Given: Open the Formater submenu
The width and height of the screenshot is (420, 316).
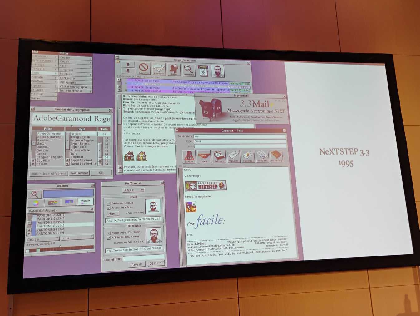Looking at the screenshot, I should click(44, 77).
